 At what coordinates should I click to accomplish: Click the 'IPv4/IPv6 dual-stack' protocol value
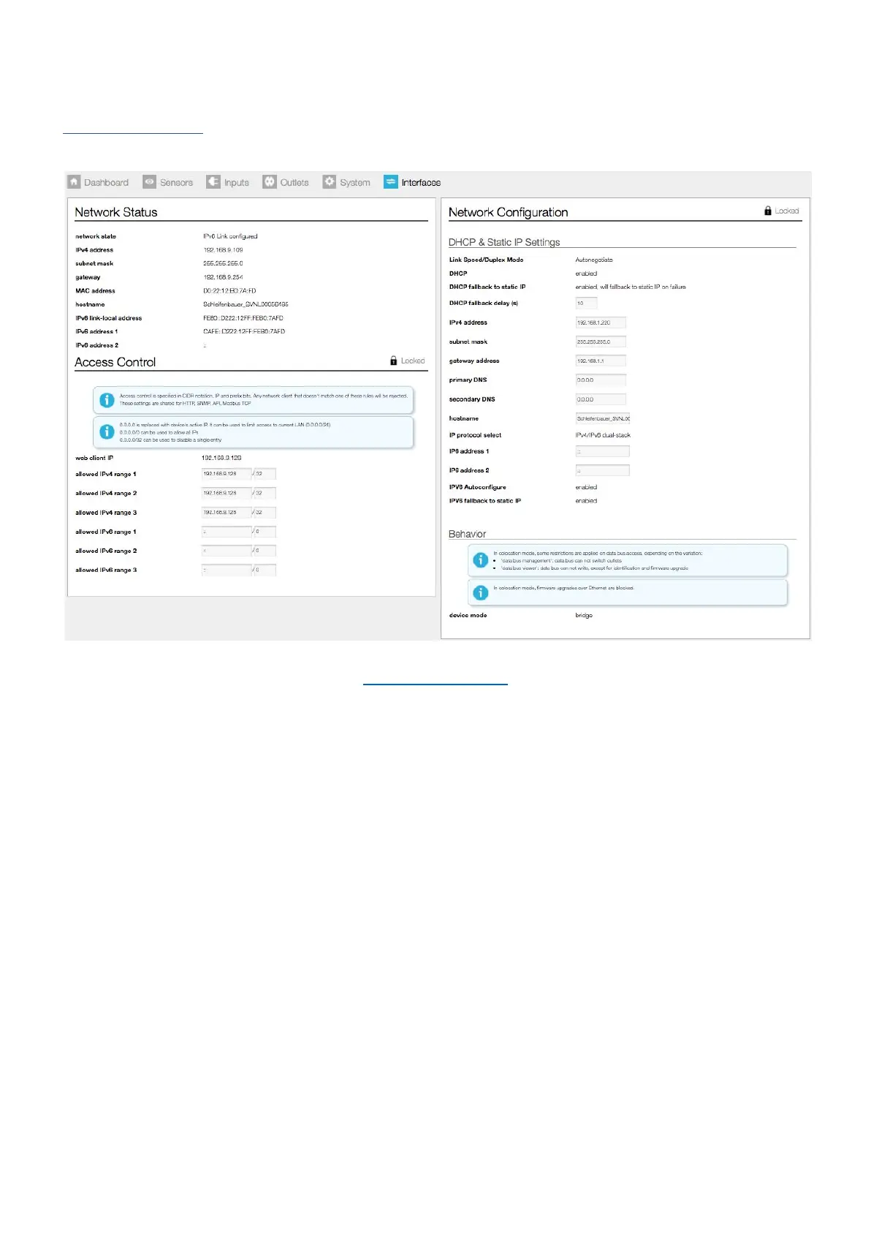click(x=603, y=435)
